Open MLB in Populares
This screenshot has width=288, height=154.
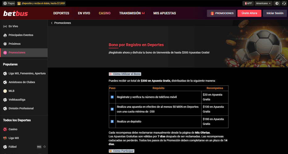pyautogui.click(x=24, y=91)
